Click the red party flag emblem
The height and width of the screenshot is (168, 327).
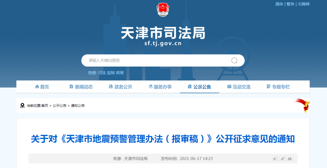303,105
